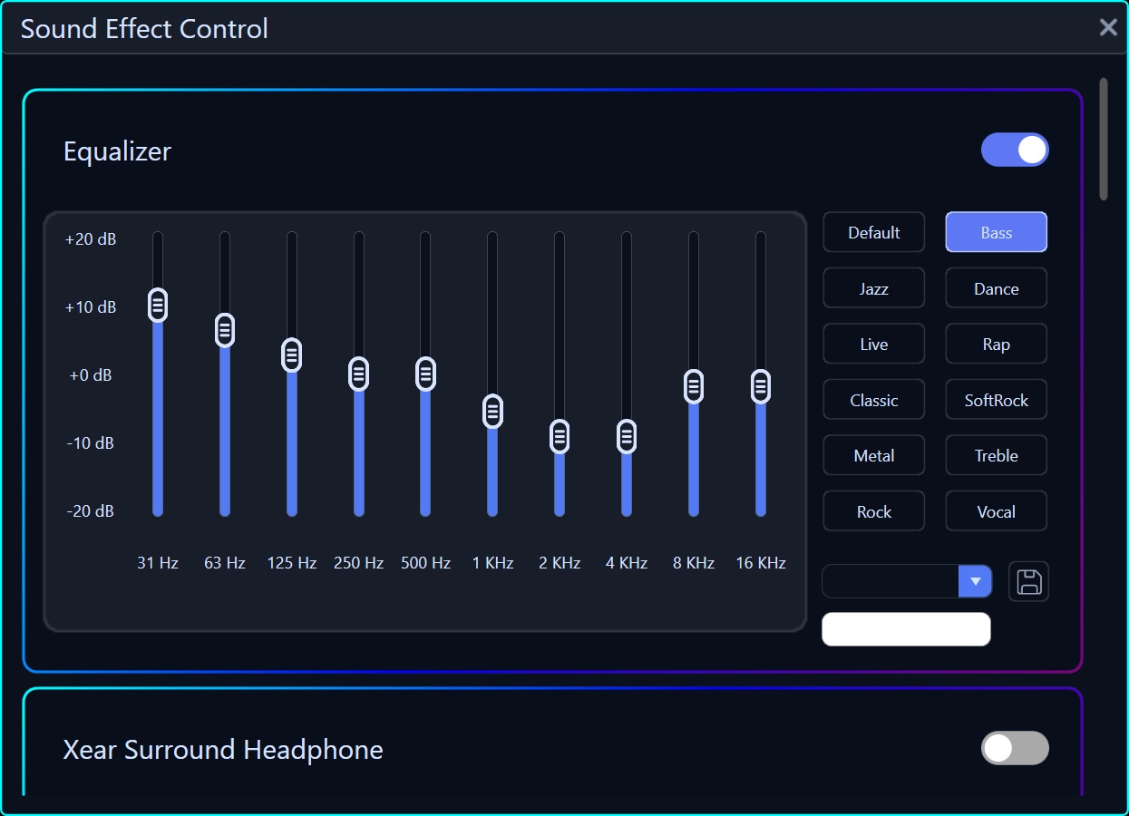Open the custom preset dropdown arrow

pos(976,581)
